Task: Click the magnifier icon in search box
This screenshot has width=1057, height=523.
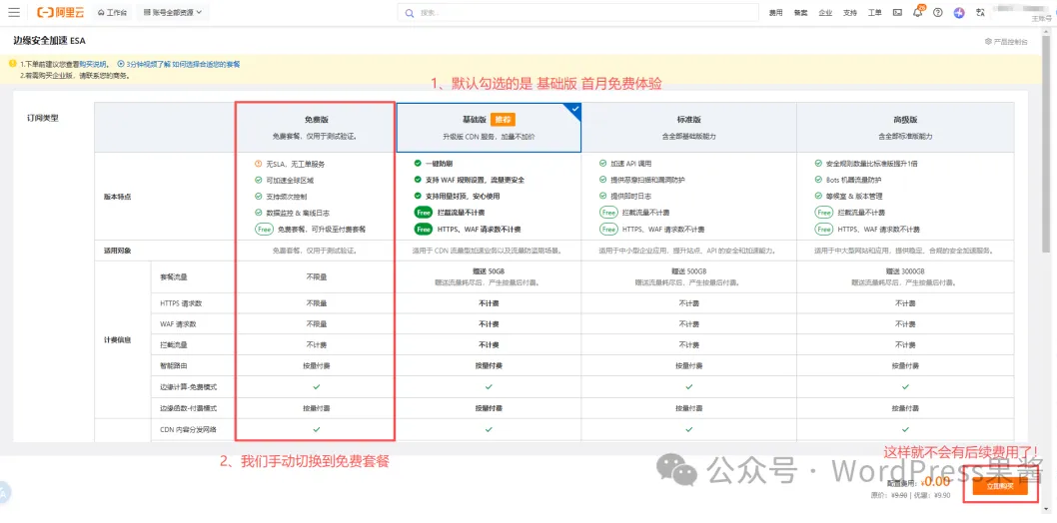Action: point(410,12)
